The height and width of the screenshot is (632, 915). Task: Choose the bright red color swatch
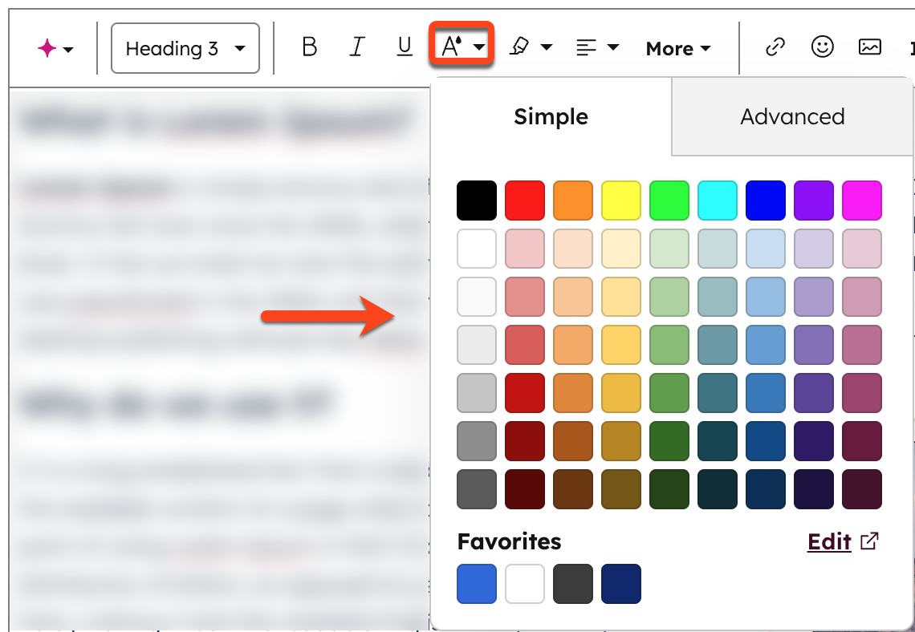tap(525, 201)
